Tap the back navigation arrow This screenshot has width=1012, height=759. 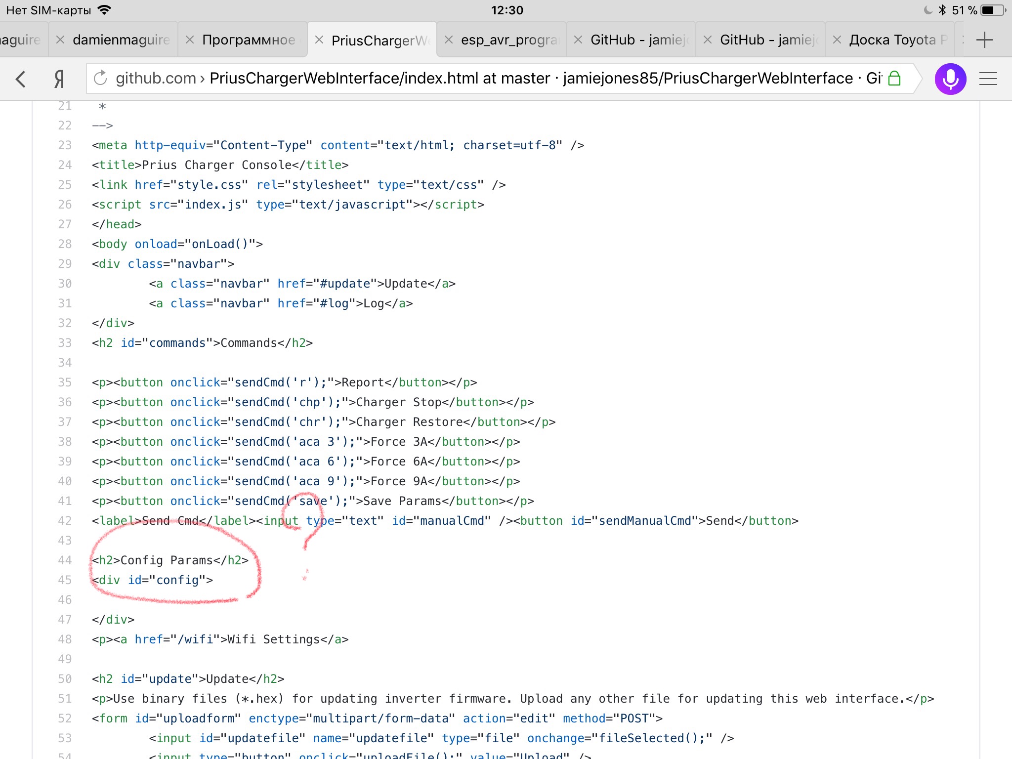click(x=21, y=79)
